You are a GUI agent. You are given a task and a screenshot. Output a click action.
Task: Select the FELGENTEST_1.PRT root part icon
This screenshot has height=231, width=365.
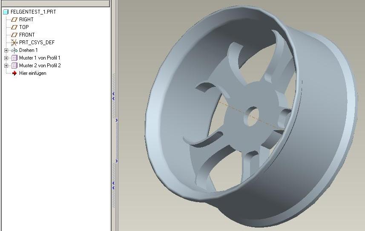point(6,12)
